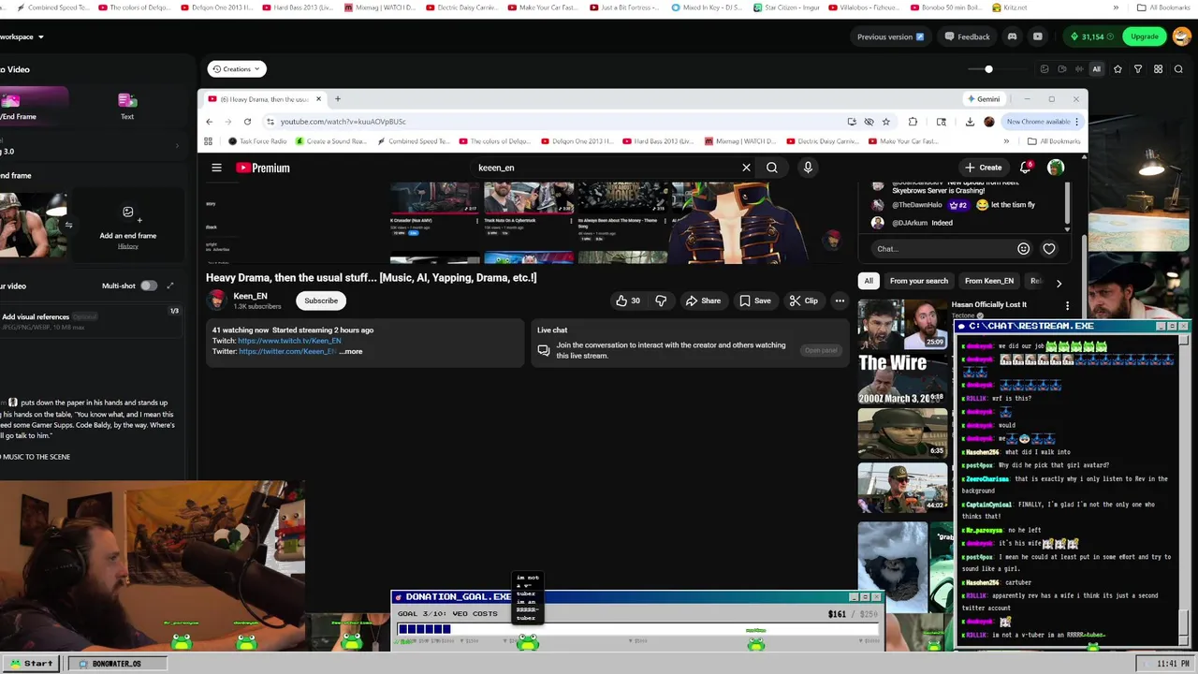The height and width of the screenshot is (674, 1198).
Task: Click the workspace user avatar
Action: [1181, 37]
